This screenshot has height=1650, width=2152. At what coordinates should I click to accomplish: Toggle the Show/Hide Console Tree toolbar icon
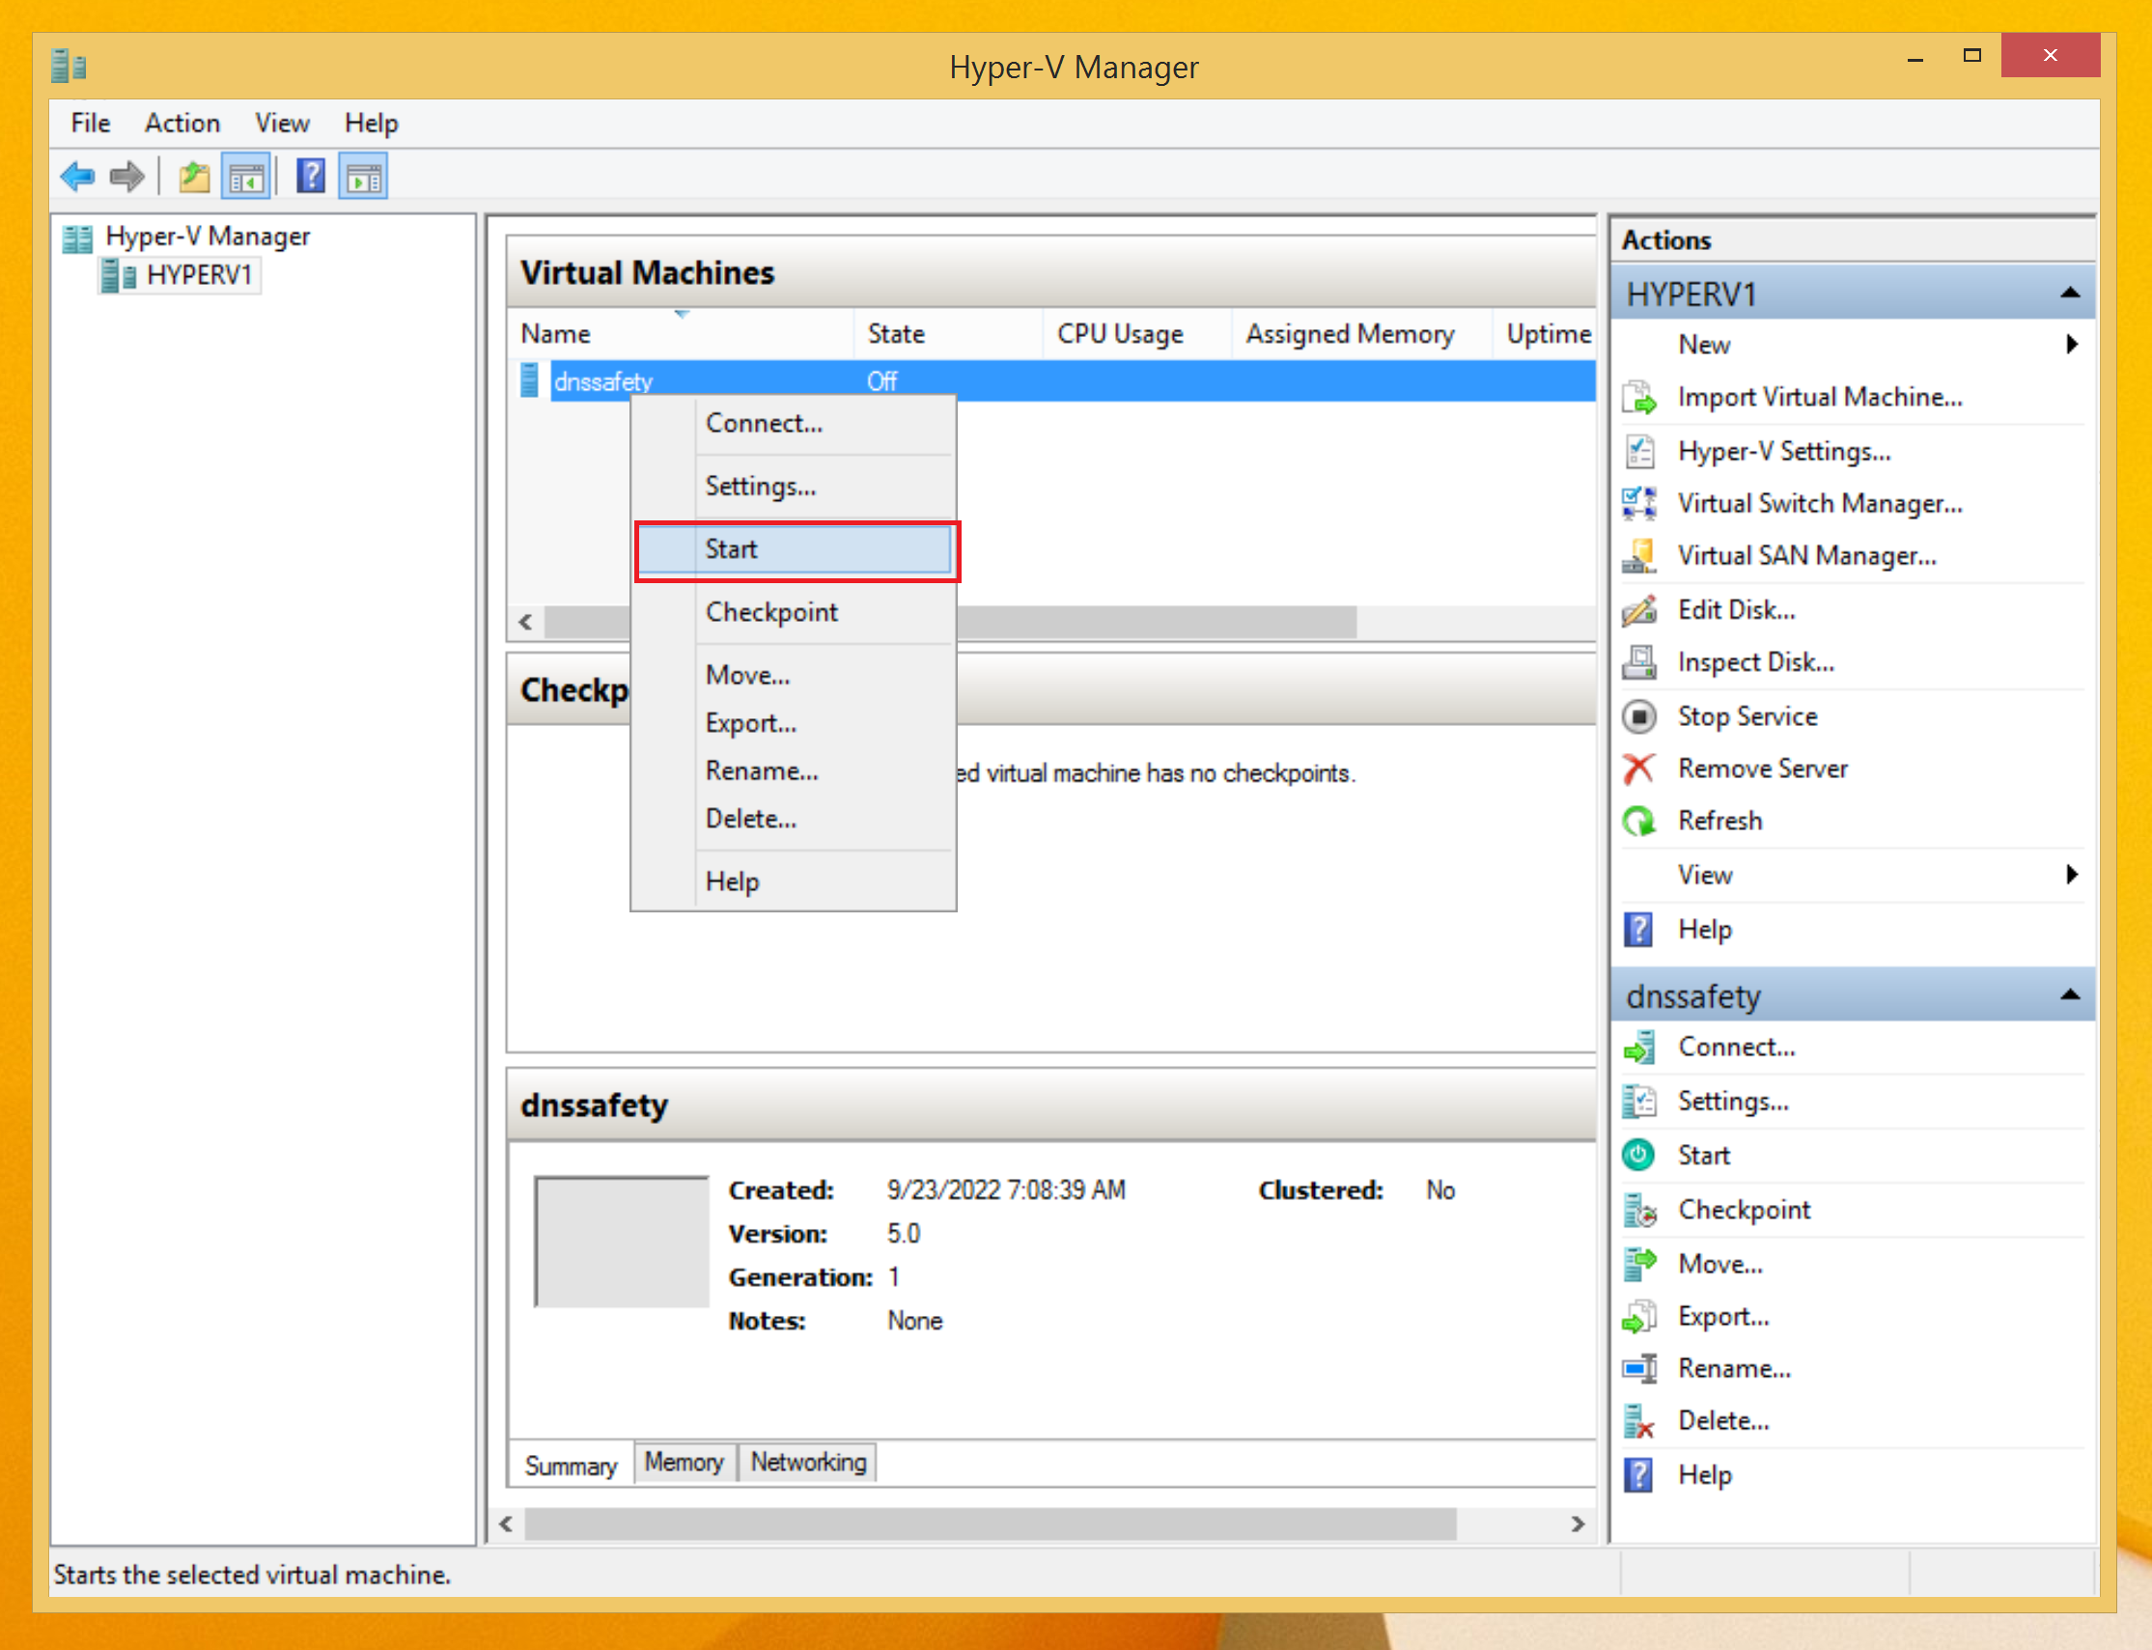245,178
